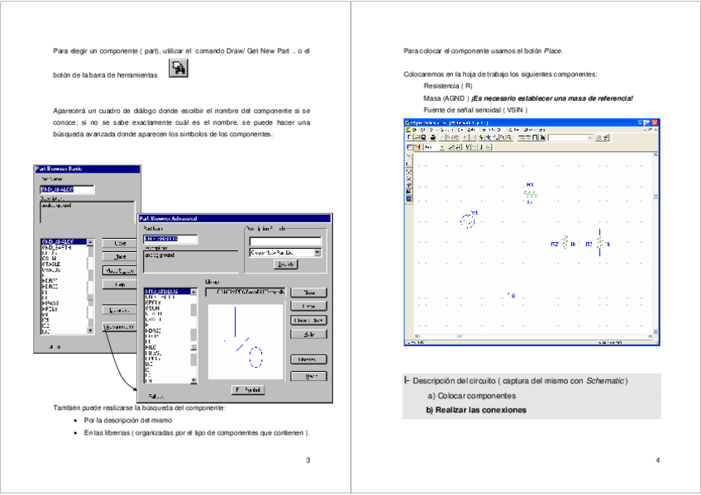Click the AGND ground symbol on canvas
The height and width of the screenshot is (495, 701).
pyautogui.click(x=509, y=294)
